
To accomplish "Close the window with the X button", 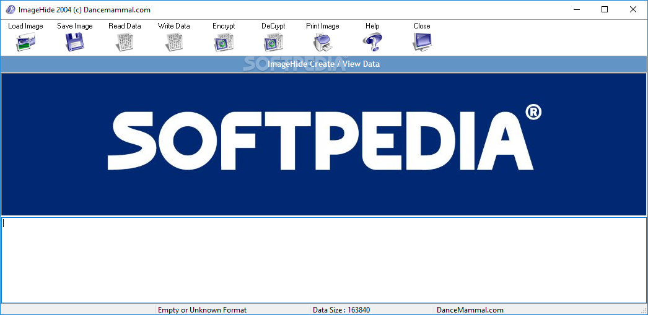I will (633, 9).
